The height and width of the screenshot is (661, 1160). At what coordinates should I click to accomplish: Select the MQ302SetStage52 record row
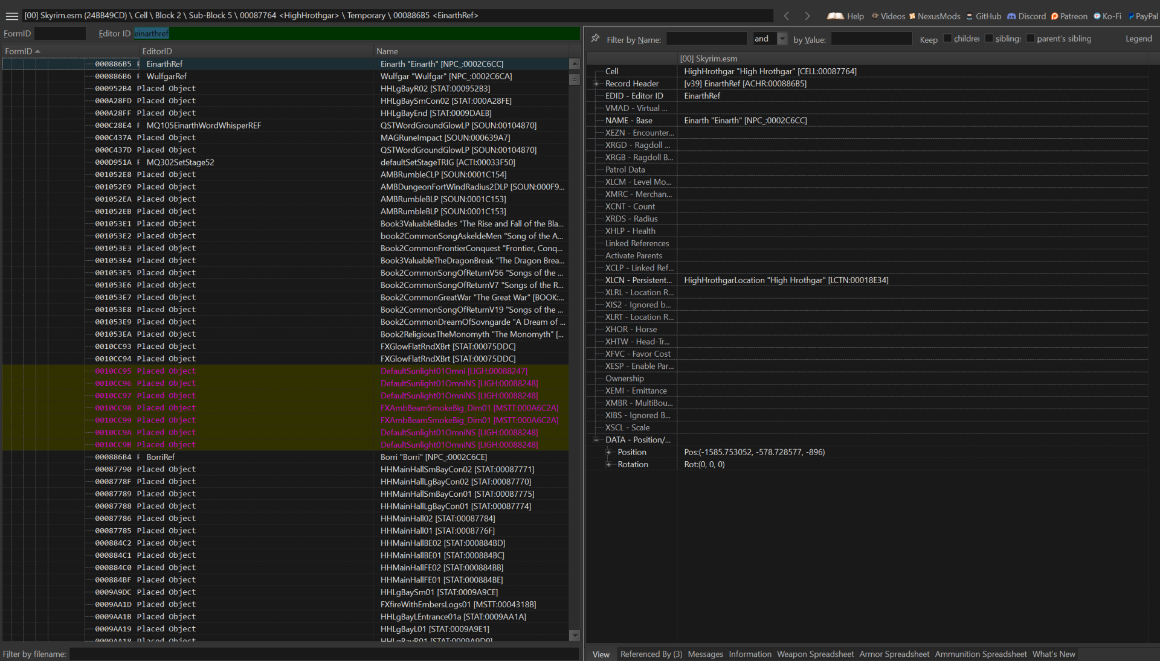pyautogui.click(x=285, y=162)
